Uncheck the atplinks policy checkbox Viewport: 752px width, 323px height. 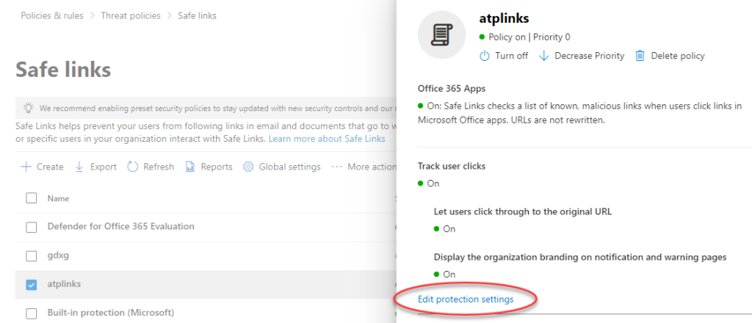[x=32, y=284]
